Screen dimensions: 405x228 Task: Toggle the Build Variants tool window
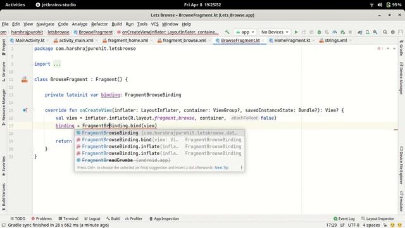(4, 197)
